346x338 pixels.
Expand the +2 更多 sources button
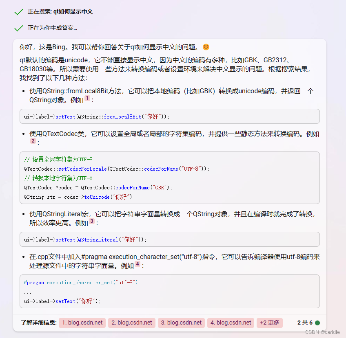[x=270, y=323]
